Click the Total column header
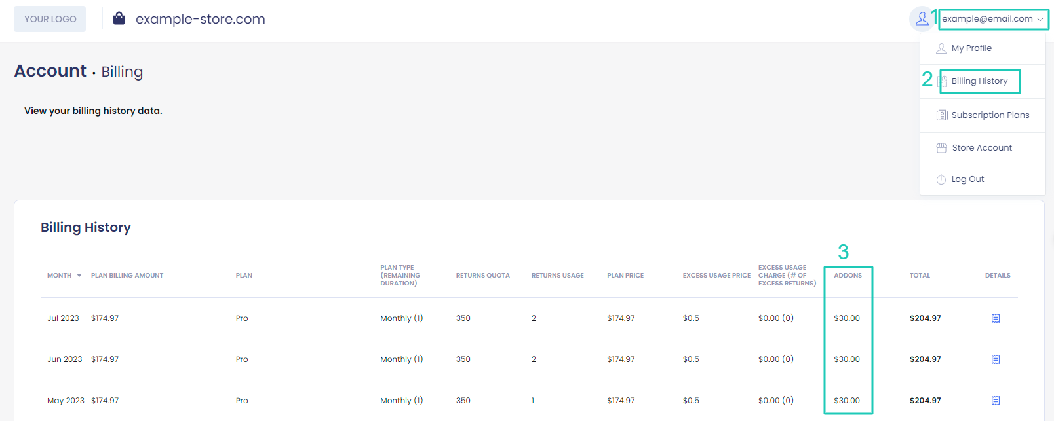1054x421 pixels. point(919,276)
